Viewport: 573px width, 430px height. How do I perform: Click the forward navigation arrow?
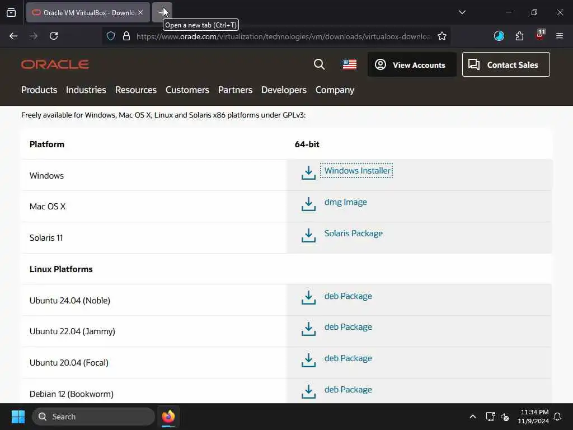point(34,36)
